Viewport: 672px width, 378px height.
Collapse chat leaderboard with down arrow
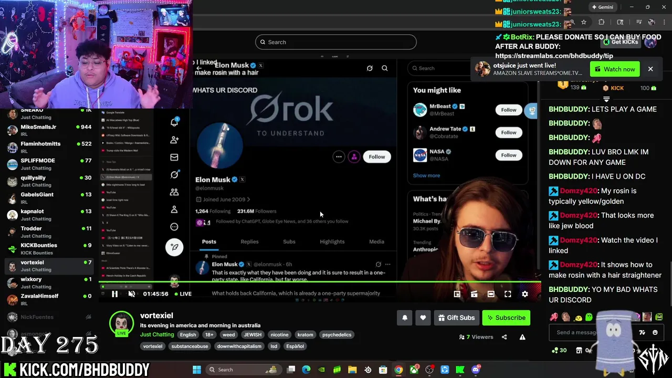pyautogui.click(x=606, y=99)
